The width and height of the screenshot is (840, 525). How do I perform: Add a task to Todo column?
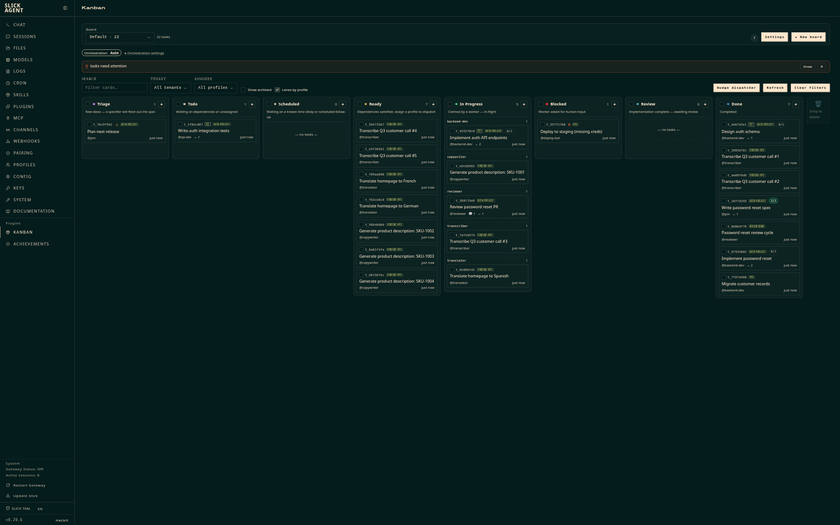coord(252,105)
